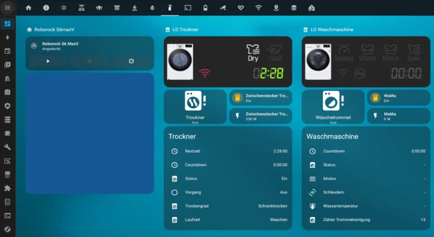Toggle the Trockner tile

(x=195, y=106)
